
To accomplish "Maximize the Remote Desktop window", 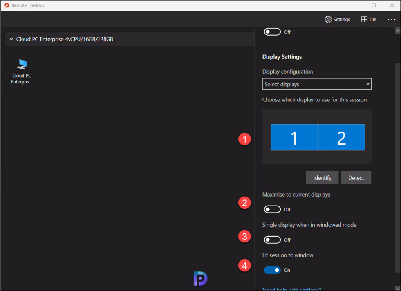I will pyautogui.click(x=374, y=5).
